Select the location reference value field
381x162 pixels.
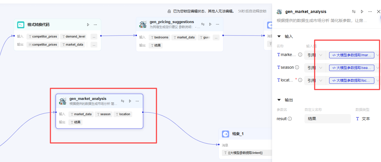click(x=351, y=81)
